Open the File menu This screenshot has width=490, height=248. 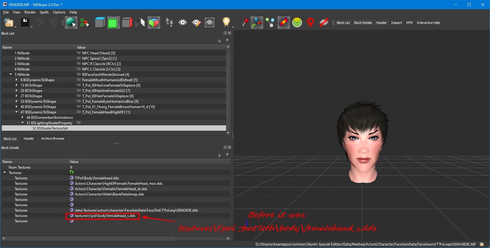(x=6, y=12)
